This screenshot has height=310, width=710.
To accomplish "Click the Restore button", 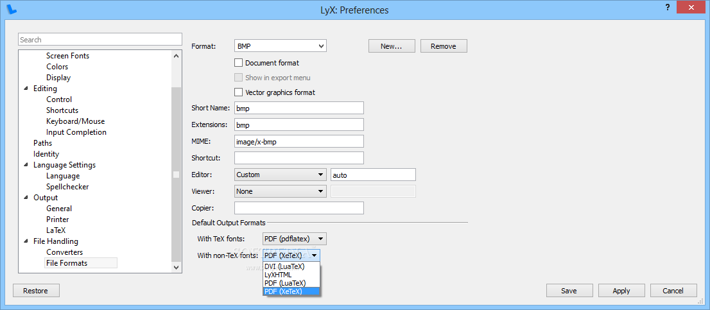I will (36, 291).
